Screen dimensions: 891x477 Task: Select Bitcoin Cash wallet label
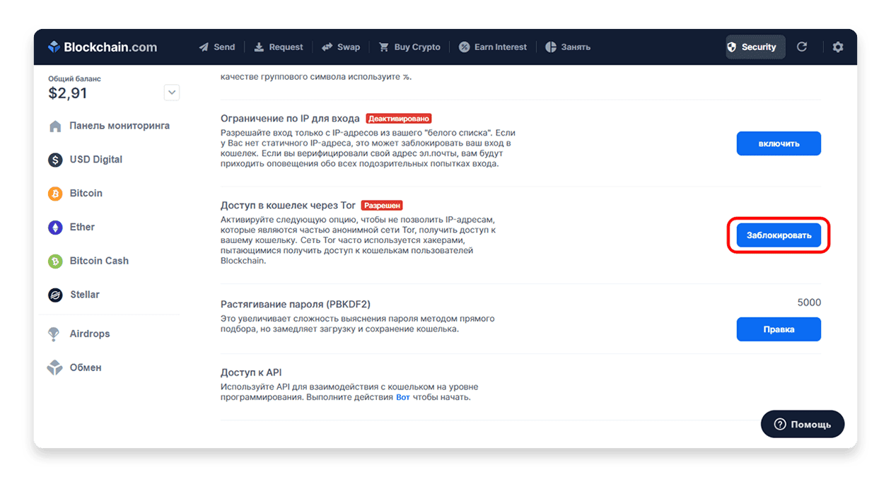[99, 261]
